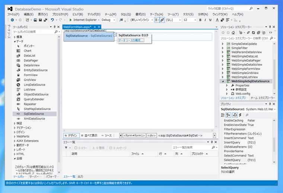Screen dimensions: 283x193
Task: Click the foreground color 'A' icon
Action: [x=217, y=20]
